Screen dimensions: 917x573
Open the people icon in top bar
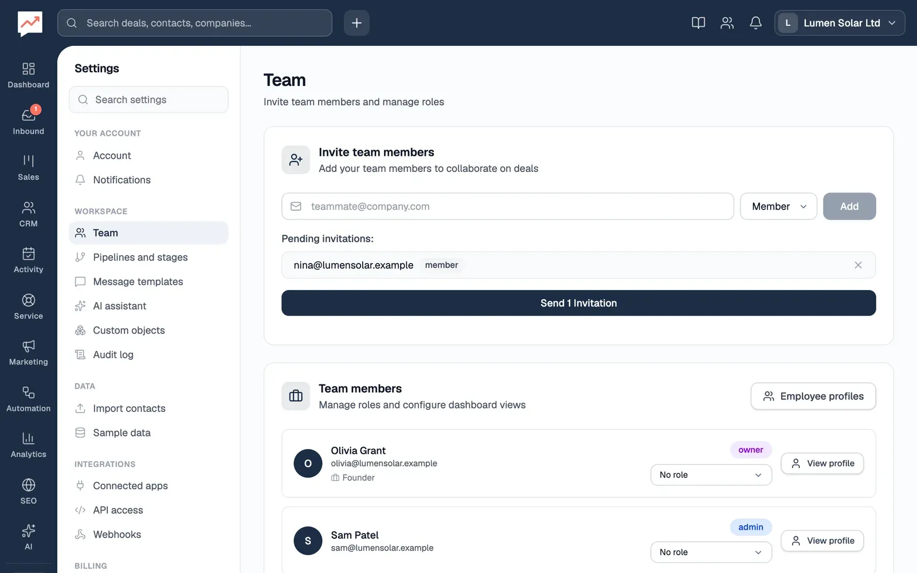coord(727,23)
